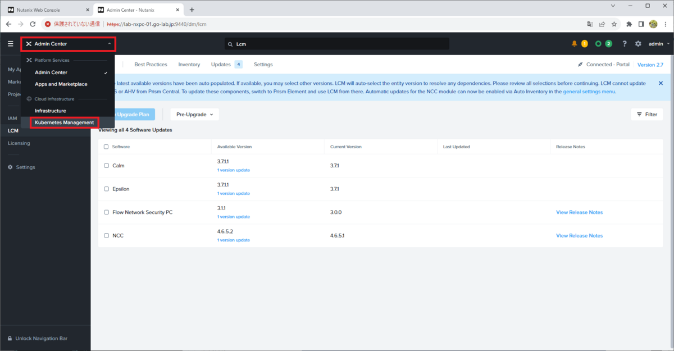The height and width of the screenshot is (351, 674).
Task: Open LCM Settings tab
Action: tap(263, 65)
